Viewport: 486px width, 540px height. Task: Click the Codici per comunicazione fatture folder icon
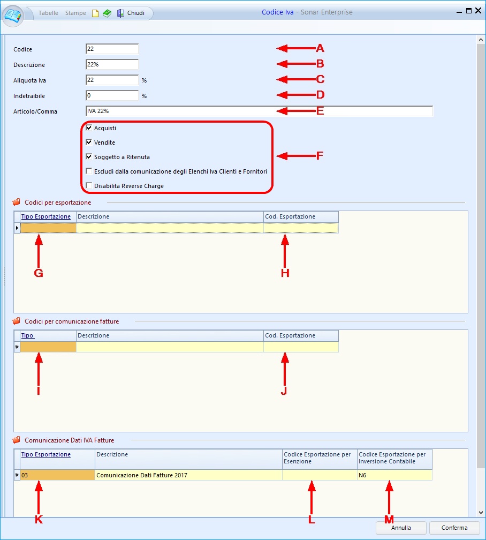click(x=16, y=321)
